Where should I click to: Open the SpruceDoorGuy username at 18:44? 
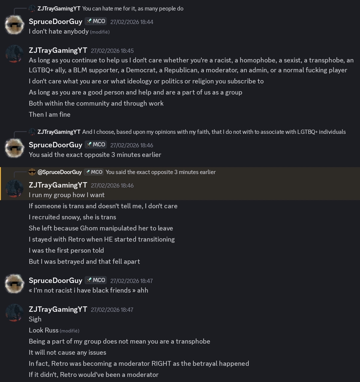point(55,22)
